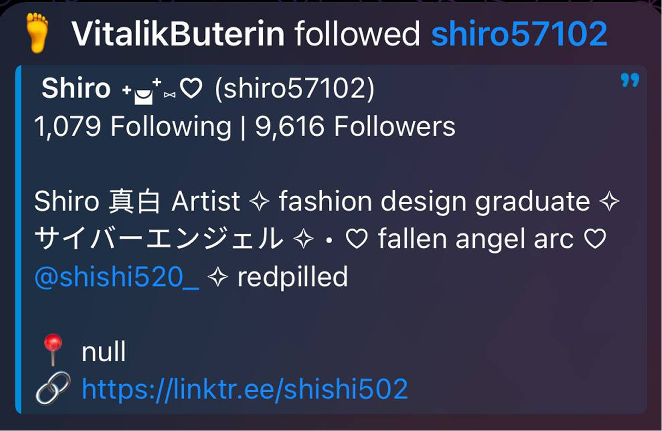Click the bold Shiro display name
Screen dimensions: 662x431
pos(76,89)
